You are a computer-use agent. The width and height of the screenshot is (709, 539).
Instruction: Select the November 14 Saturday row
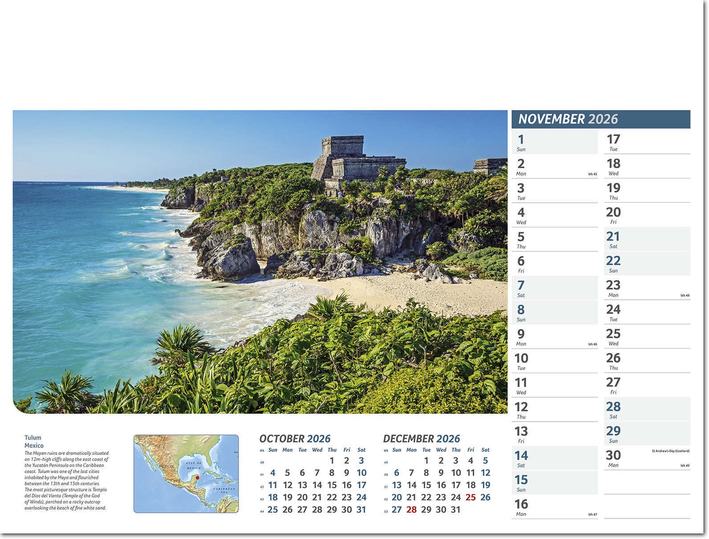point(554,459)
